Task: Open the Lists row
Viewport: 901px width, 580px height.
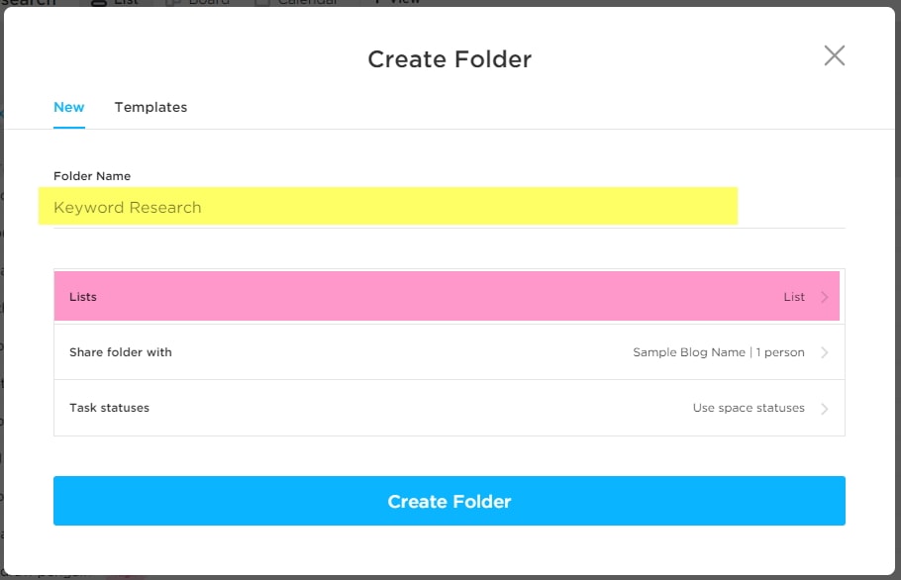Action: point(449,296)
